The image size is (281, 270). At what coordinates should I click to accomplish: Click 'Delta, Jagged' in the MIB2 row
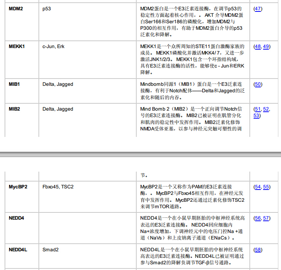tap(58, 109)
